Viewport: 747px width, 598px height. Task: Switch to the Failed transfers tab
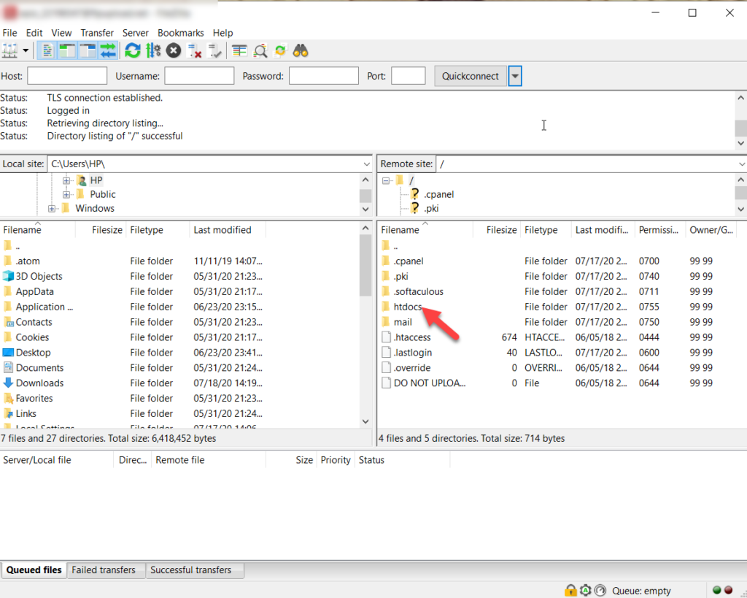tap(104, 570)
